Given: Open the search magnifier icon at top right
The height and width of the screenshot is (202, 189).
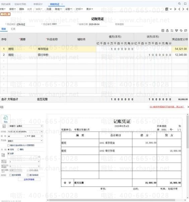Looking at the screenshot, I should [x=180, y=4].
